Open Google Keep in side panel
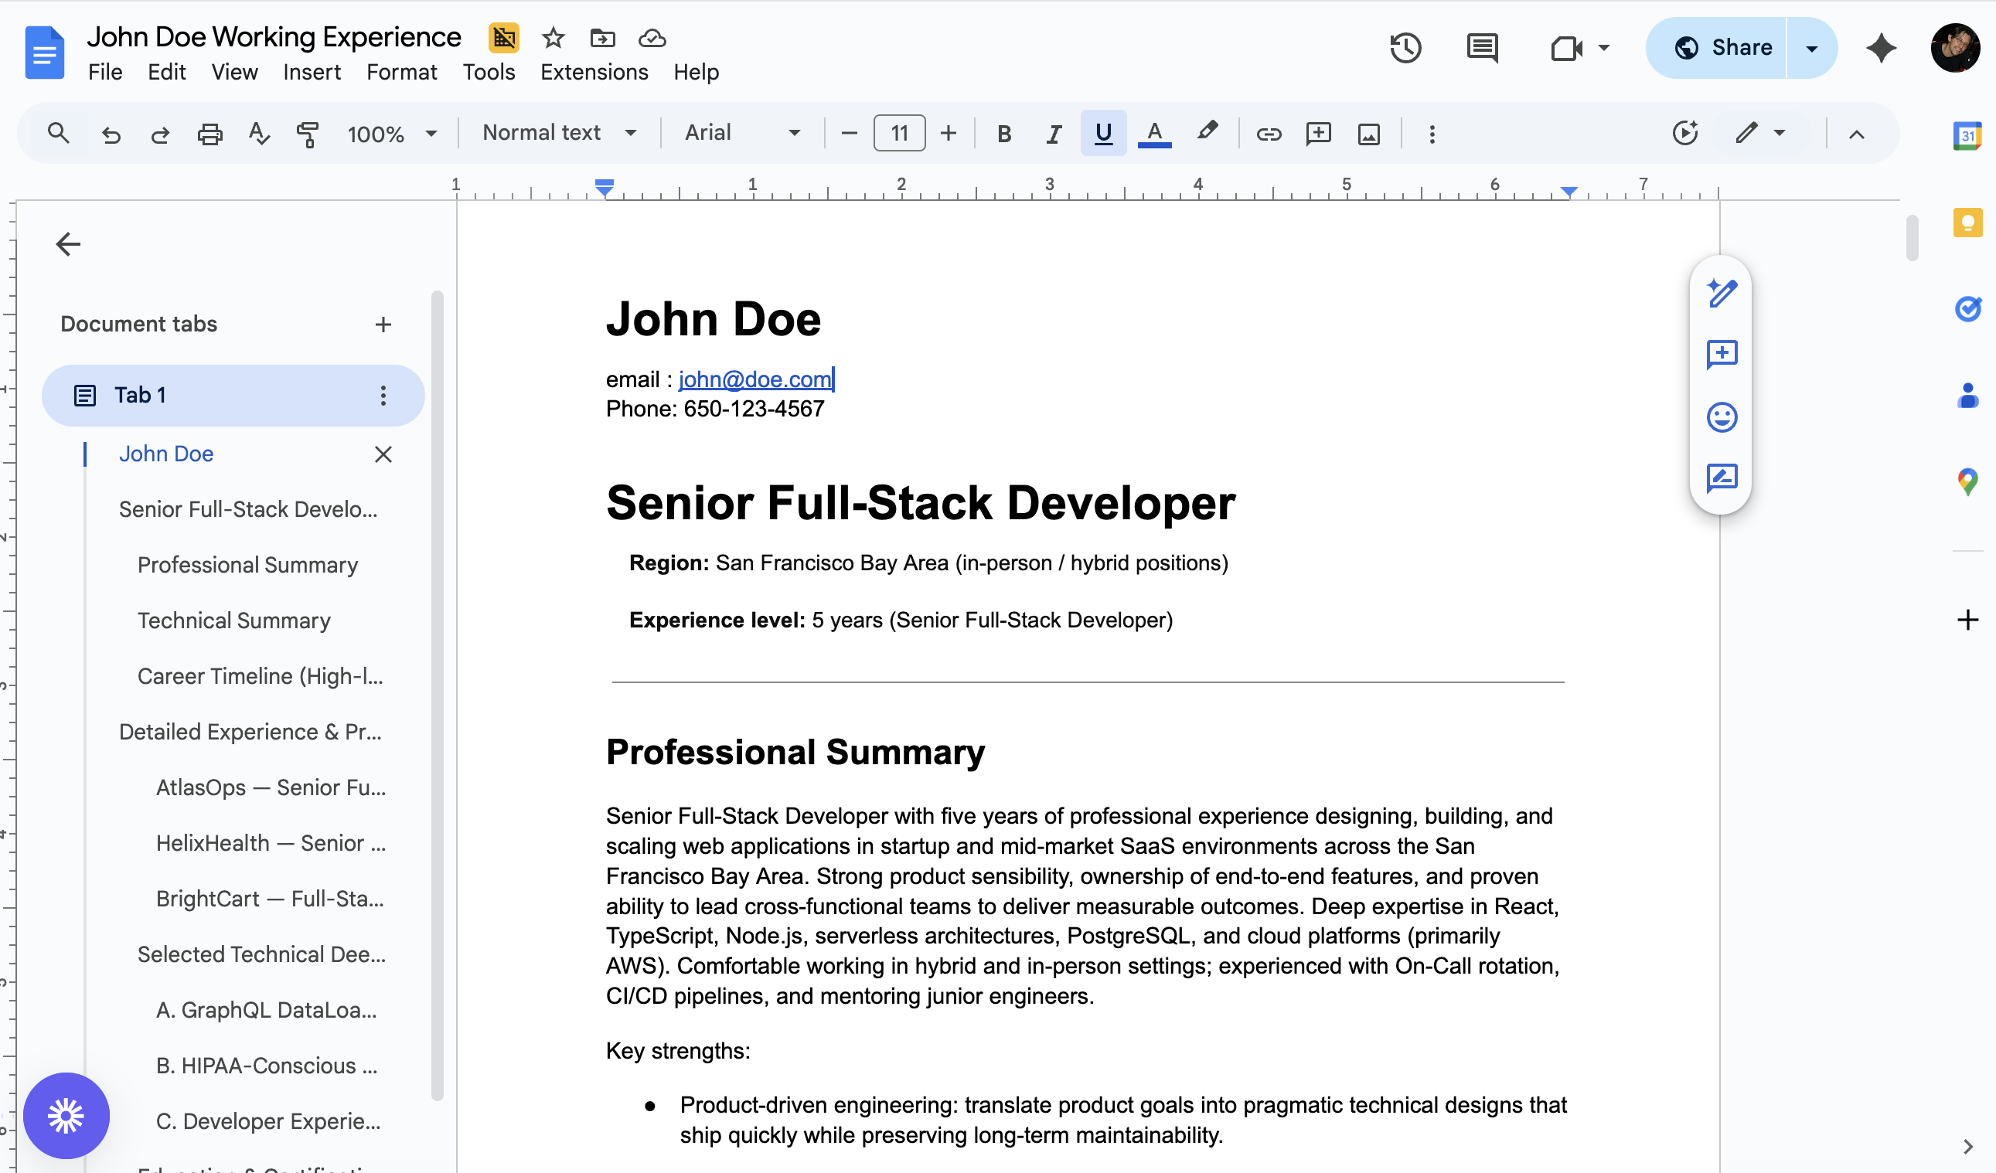The image size is (1996, 1173). (1967, 223)
